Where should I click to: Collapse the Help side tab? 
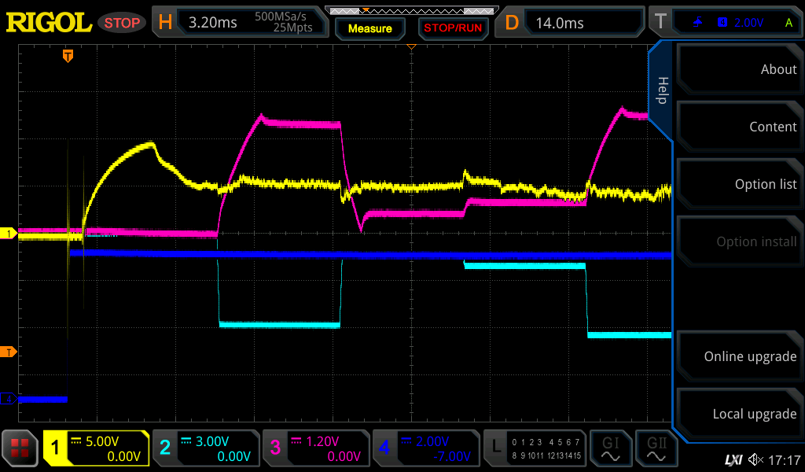[662, 90]
